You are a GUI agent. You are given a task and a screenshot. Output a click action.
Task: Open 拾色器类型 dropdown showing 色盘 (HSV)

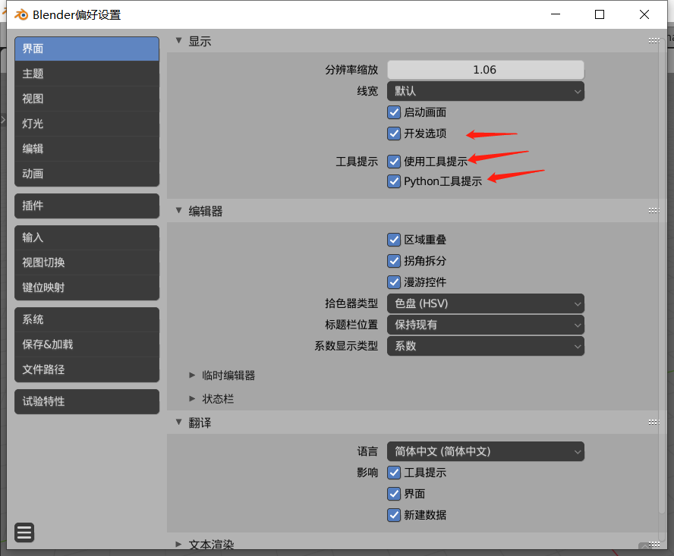pyautogui.click(x=486, y=303)
